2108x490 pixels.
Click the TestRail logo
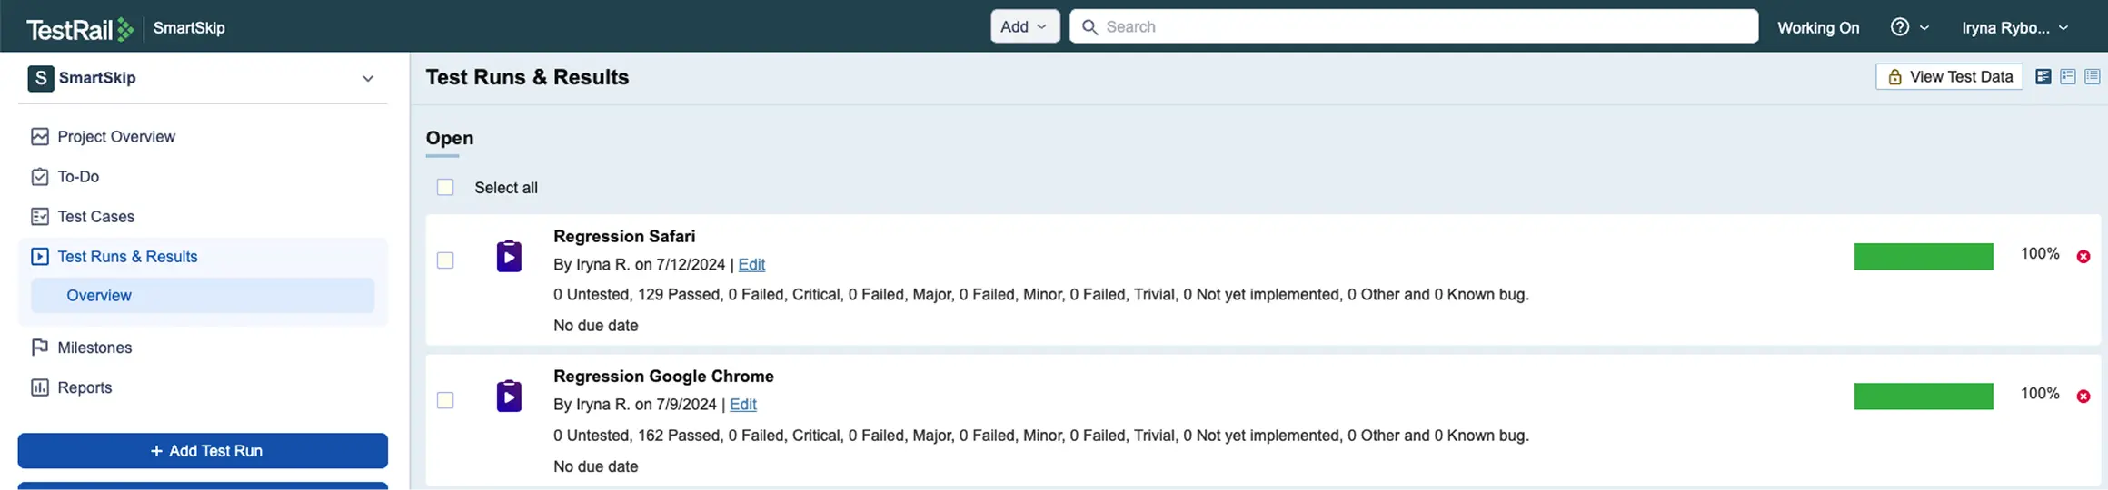pos(80,28)
